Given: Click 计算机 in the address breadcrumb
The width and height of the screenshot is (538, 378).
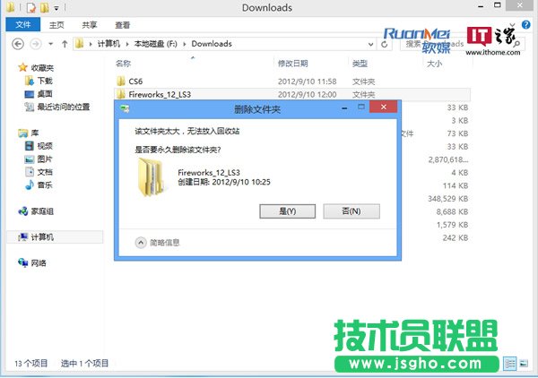Looking at the screenshot, I should [108, 44].
